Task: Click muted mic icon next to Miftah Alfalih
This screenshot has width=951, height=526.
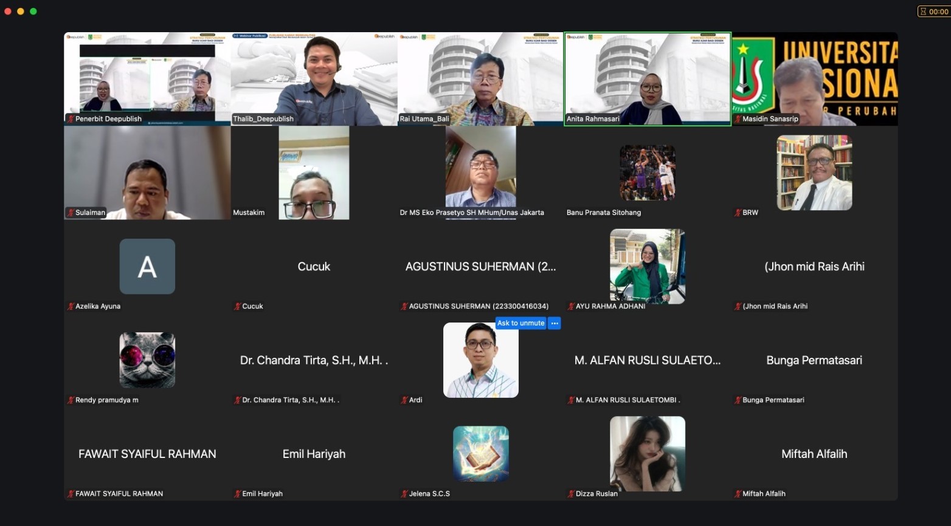Action: pyautogui.click(x=738, y=494)
